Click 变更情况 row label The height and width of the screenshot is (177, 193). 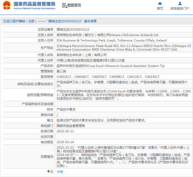pos(47,157)
